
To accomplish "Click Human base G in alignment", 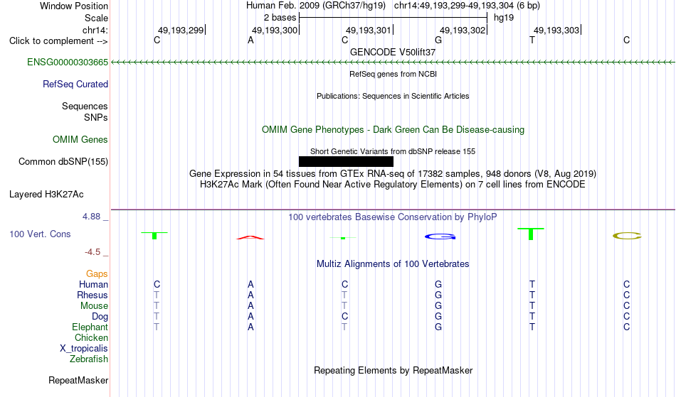I will (x=438, y=285).
